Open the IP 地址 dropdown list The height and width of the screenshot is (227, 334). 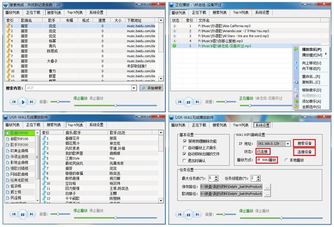click(289, 143)
